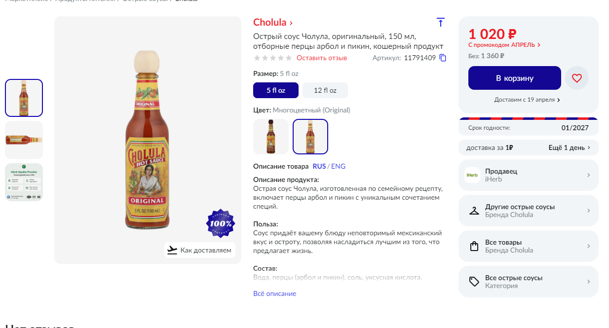Click the price tag category icon
The height and width of the screenshot is (328, 609).
tap(474, 282)
